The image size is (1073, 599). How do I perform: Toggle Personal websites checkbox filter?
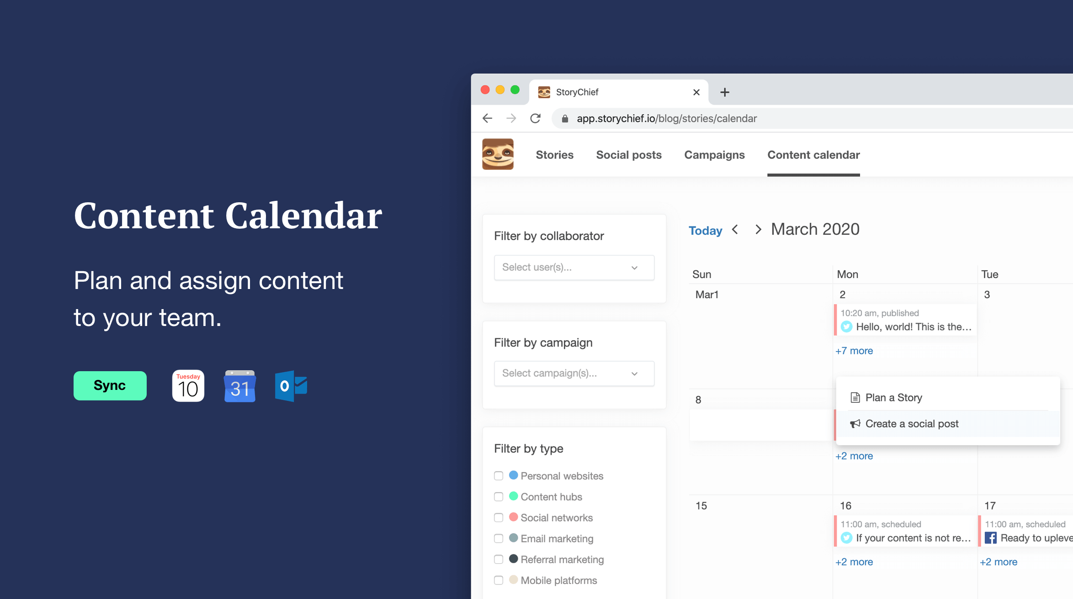(498, 476)
